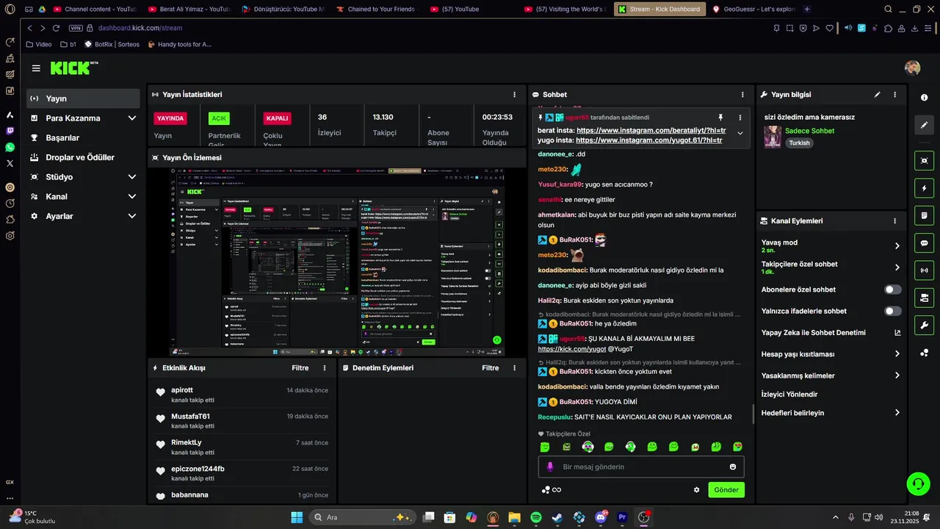Expand the Stüdyo menu
This screenshot has width=940, height=529.
[132, 177]
